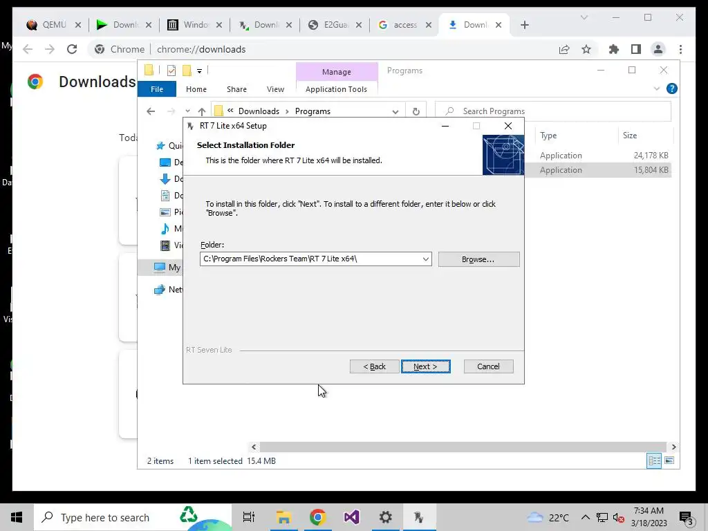Open the notification center icon
This screenshot has height=531, width=708.
(687, 518)
